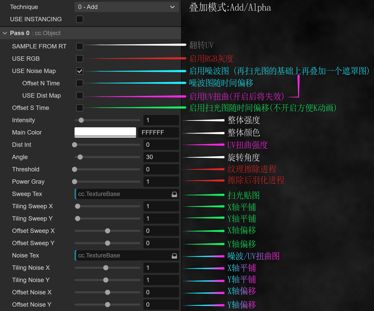Screen dimensions: 374x311
Task: Focus the Power Gray value field
Action: pos(161,182)
